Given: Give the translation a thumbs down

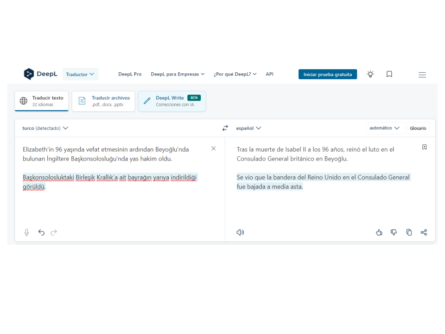Looking at the screenshot, I should tap(394, 232).
